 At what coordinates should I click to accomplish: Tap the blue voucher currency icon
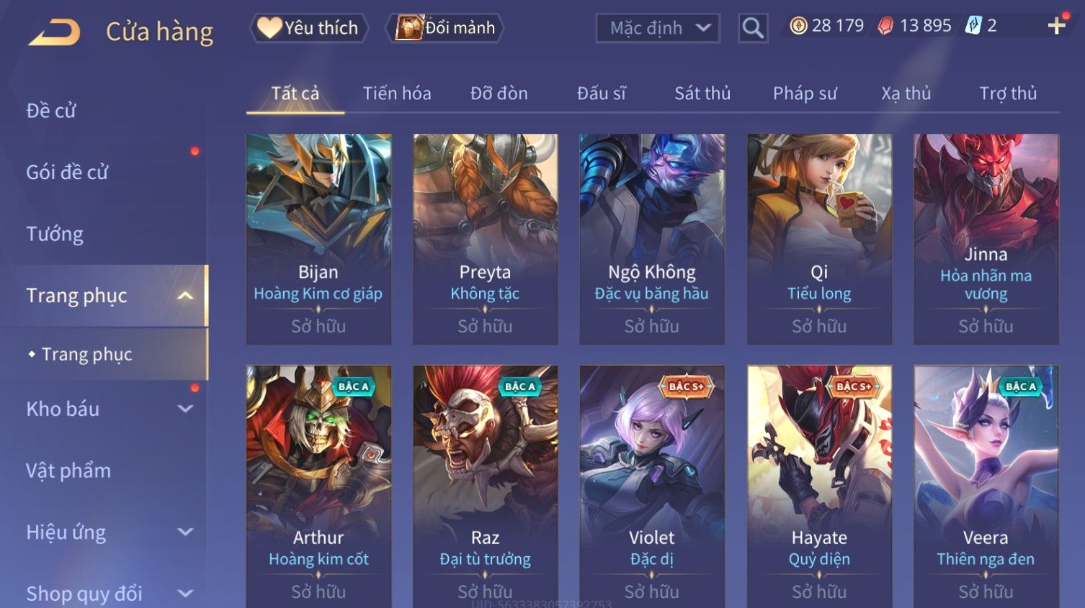973,26
